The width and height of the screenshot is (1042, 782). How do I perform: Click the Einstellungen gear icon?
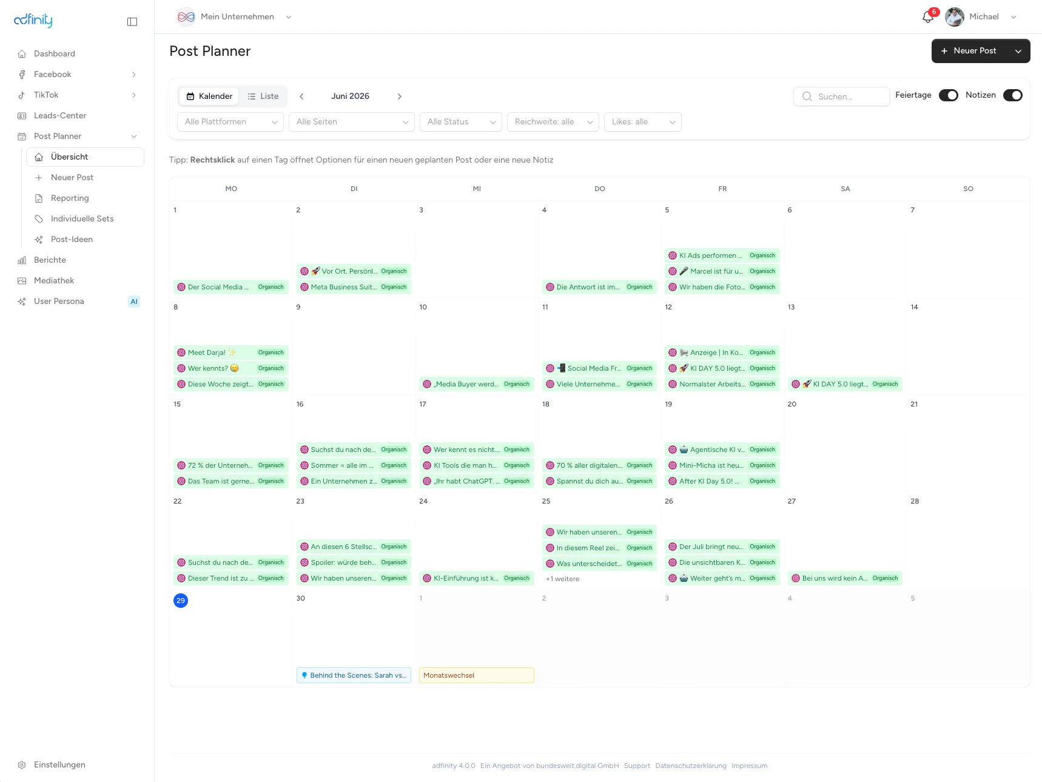(x=22, y=765)
